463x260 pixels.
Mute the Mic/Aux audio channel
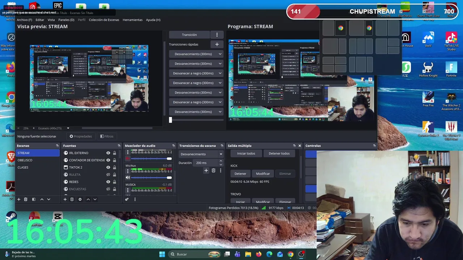[128, 178]
